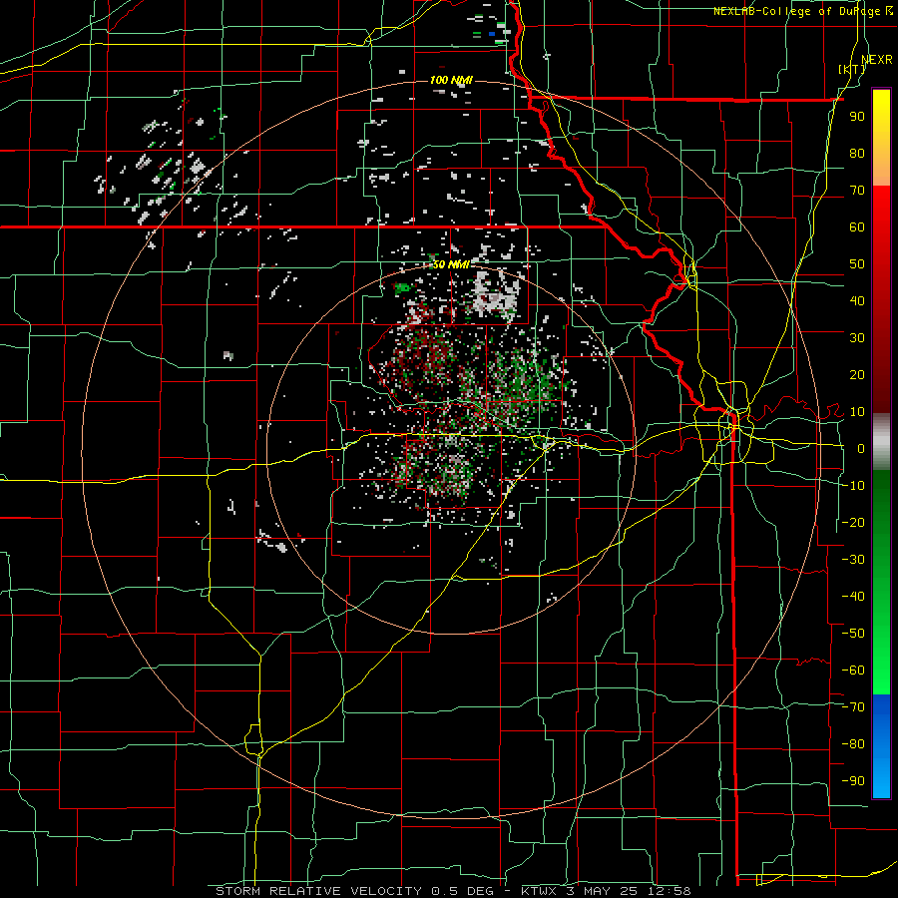Click the -90 legend value
Viewport: 898px width, 898px height.
click(853, 781)
